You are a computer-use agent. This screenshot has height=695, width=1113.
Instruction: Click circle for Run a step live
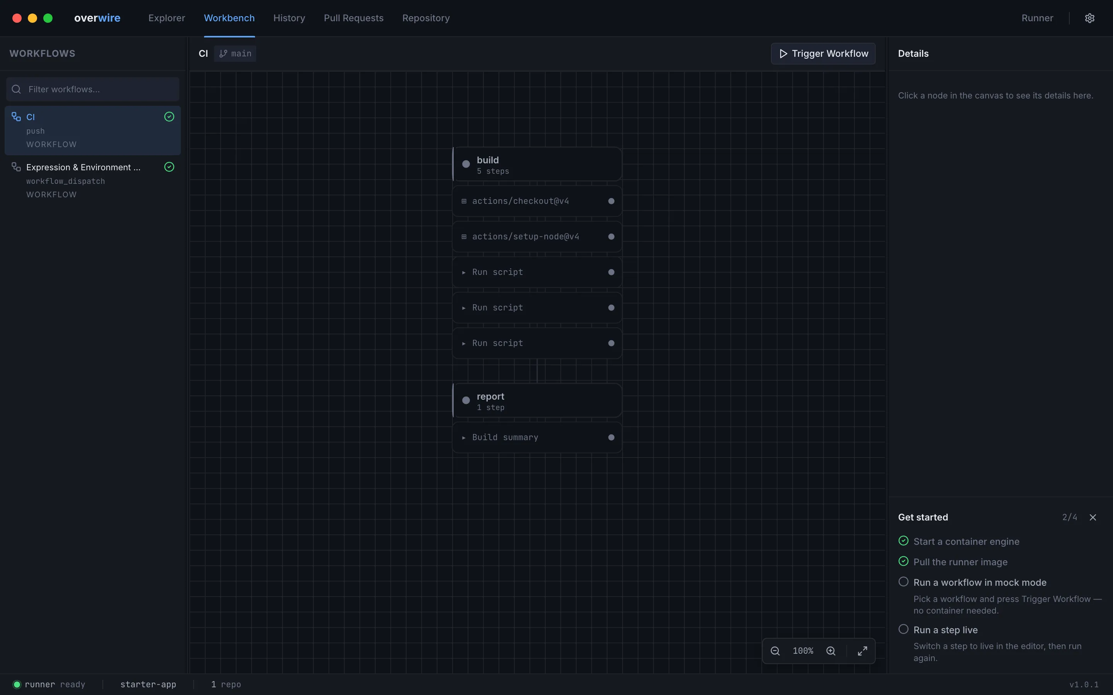click(x=903, y=629)
